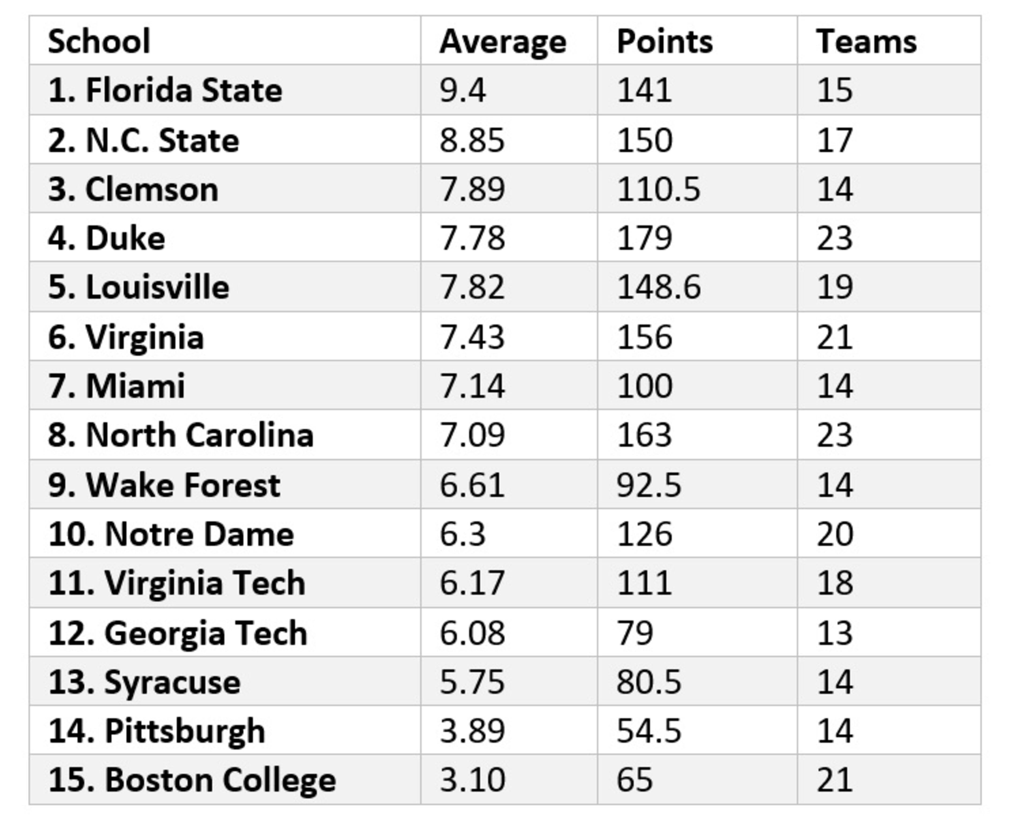Viewport: 1028px width, 835px height.
Task: Select Syracuse's average value 5.75
Action: (472, 682)
